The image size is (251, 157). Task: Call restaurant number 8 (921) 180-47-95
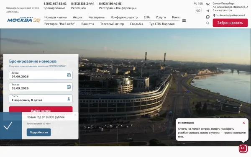[x=110, y=3]
